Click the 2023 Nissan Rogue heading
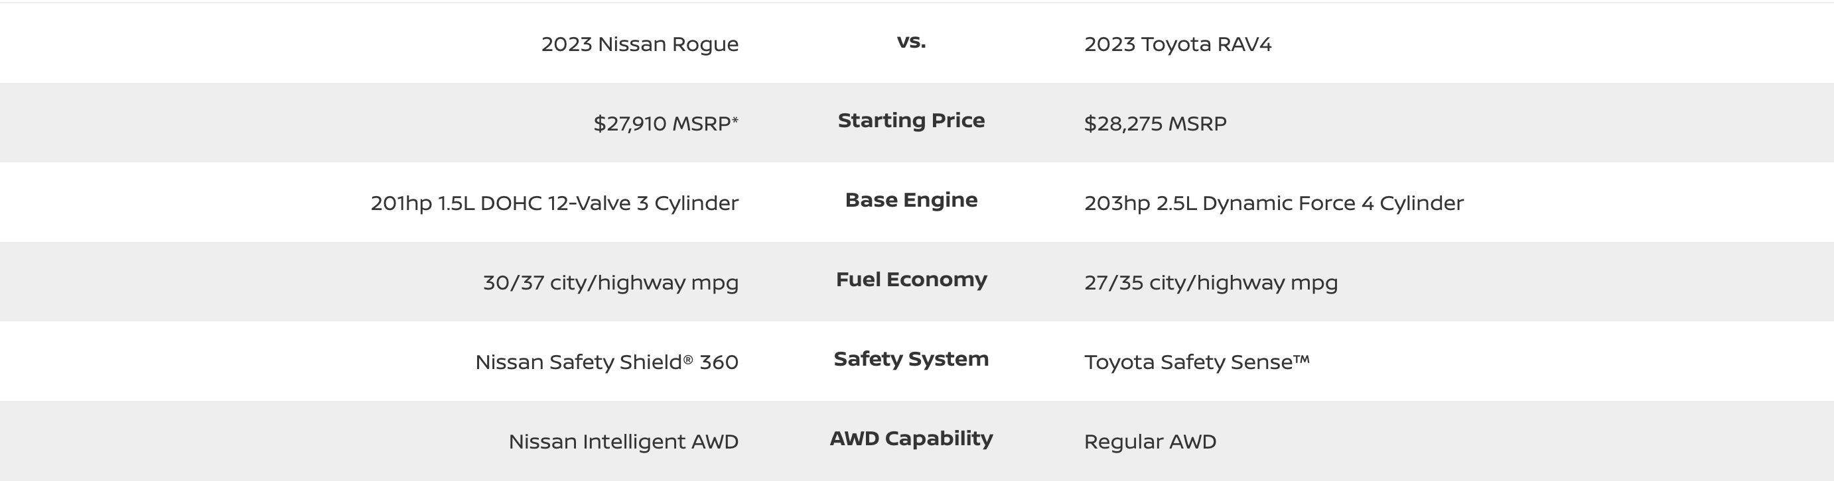The image size is (1834, 481). pyautogui.click(x=640, y=44)
